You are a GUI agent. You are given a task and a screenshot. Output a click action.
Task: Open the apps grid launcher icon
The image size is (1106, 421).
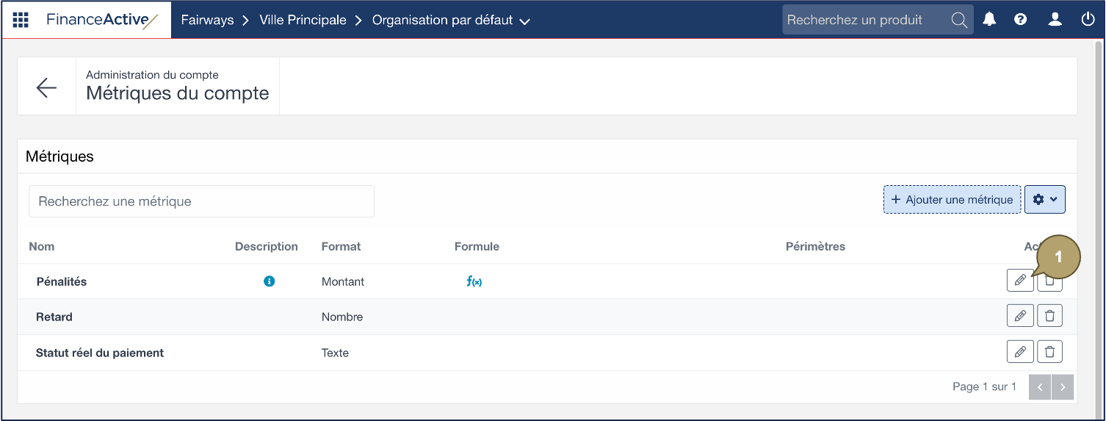point(21,20)
